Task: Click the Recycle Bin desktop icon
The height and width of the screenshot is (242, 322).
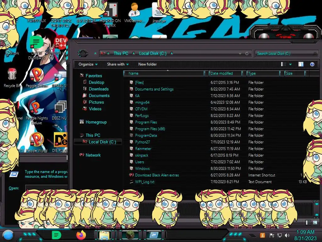Action: click(12, 78)
